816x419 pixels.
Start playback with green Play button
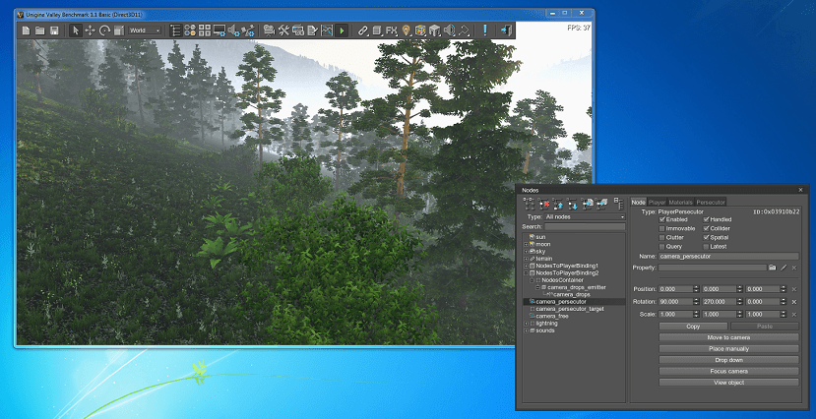pyautogui.click(x=342, y=30)
